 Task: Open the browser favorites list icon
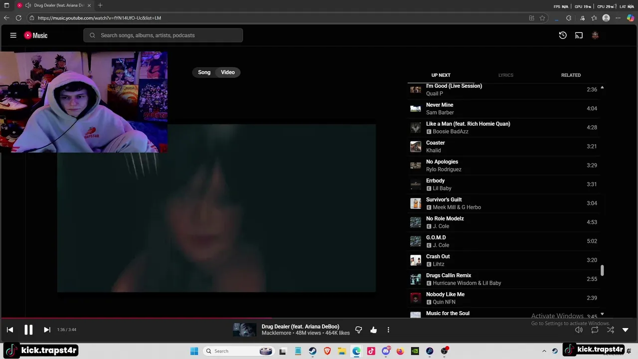pyautogui.click(x=594, y=18)
